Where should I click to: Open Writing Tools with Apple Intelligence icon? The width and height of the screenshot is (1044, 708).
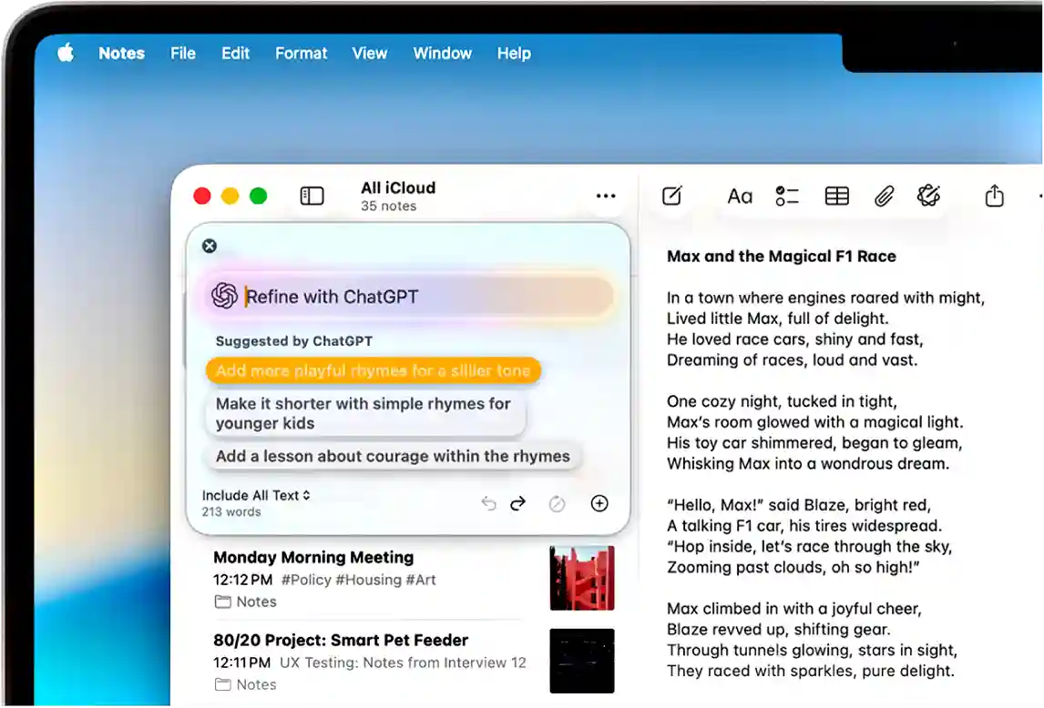coord(928,196)
